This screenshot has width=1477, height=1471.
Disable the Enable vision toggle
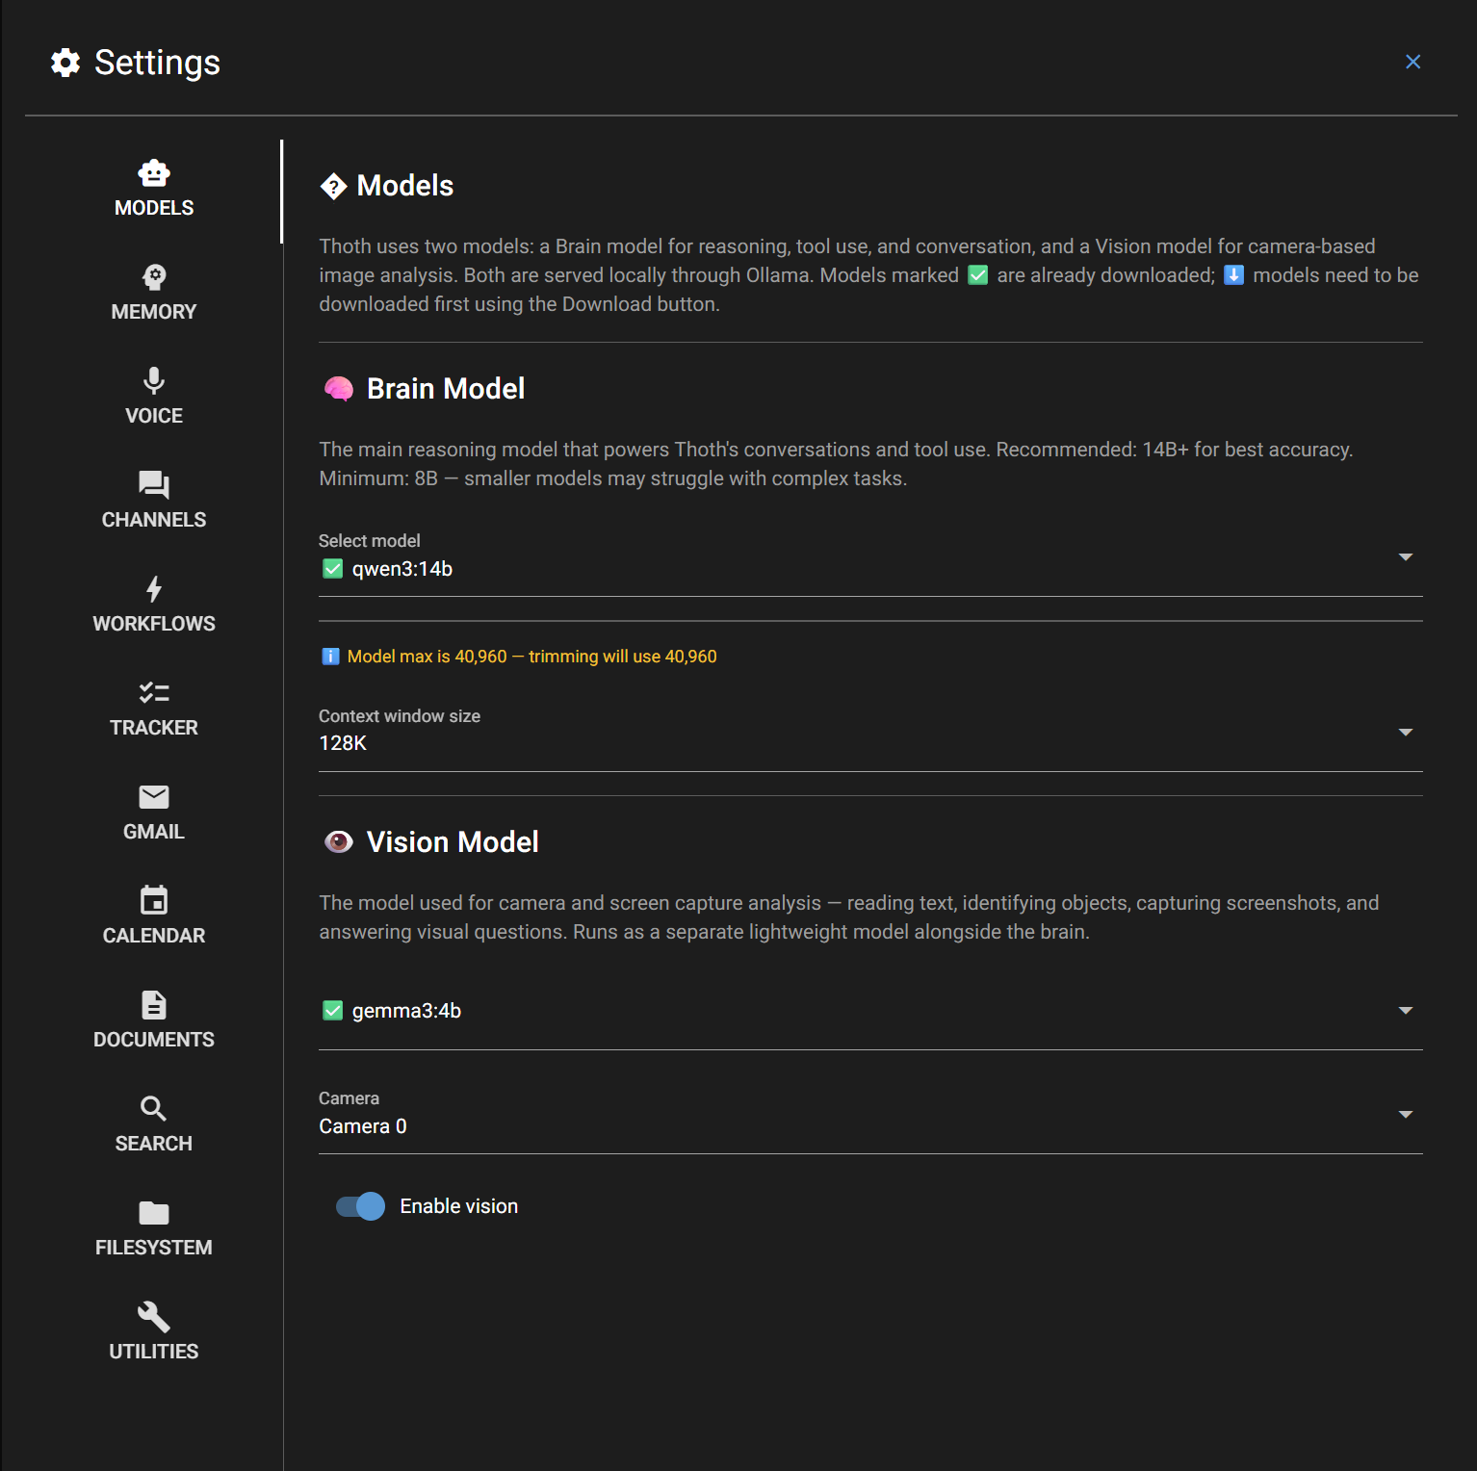point(360,1206)
